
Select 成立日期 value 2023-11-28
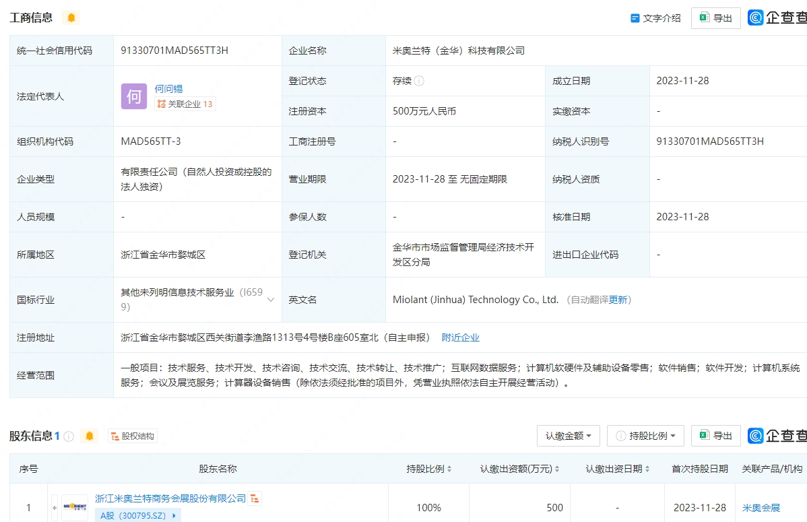pos(682,81)
